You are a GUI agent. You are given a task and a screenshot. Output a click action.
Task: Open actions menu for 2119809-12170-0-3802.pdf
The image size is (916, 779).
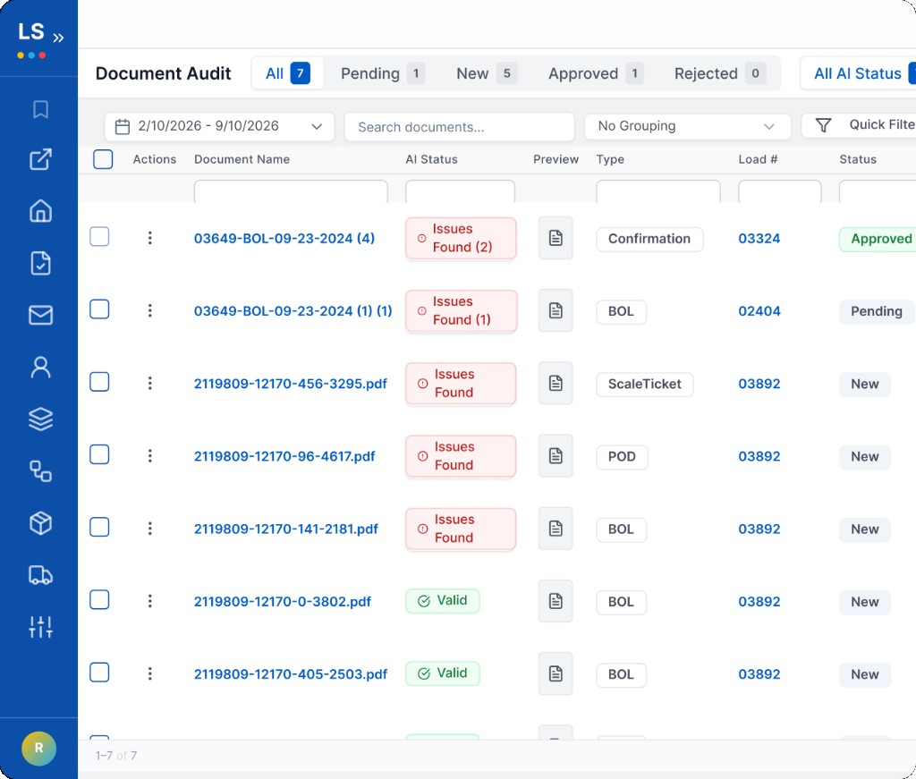tap(150, 601)
